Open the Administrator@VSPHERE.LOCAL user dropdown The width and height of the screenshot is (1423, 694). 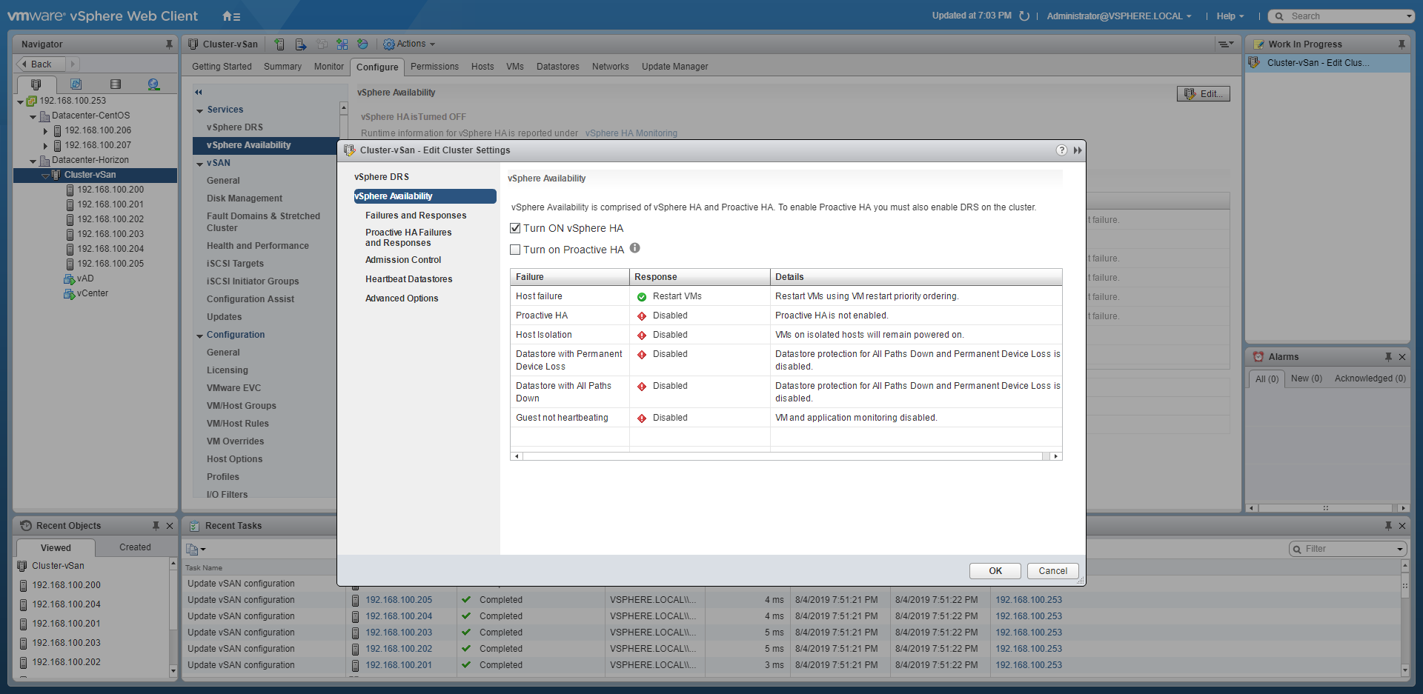[x=1118, y=16]
